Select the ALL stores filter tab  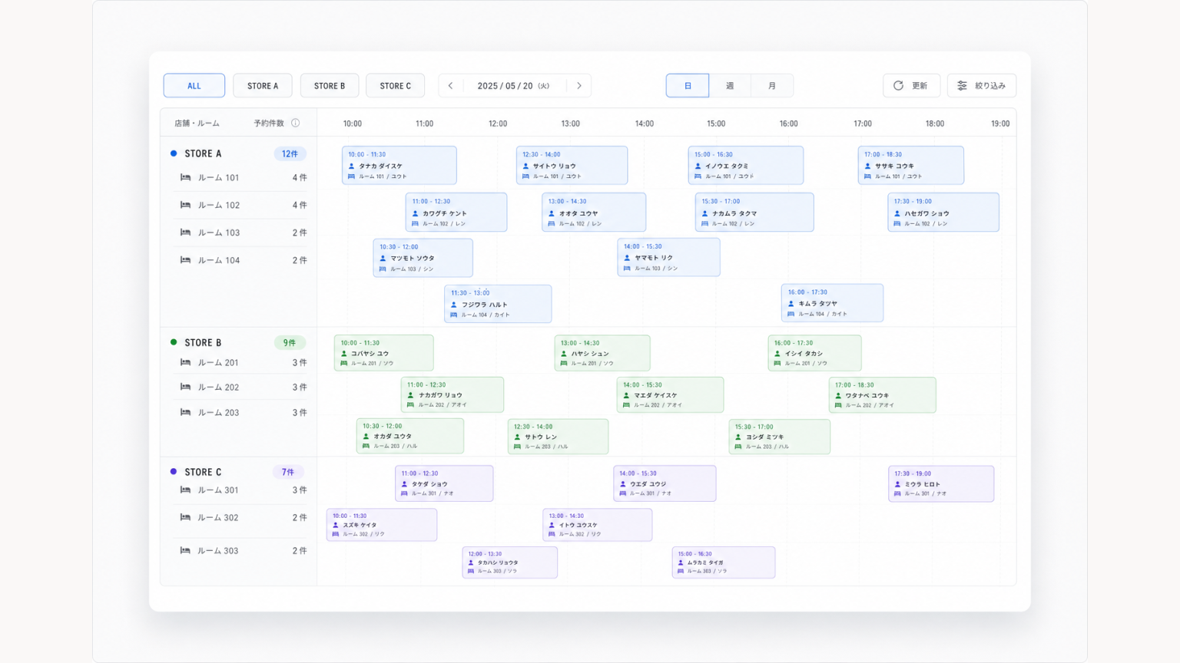[194, 86]
